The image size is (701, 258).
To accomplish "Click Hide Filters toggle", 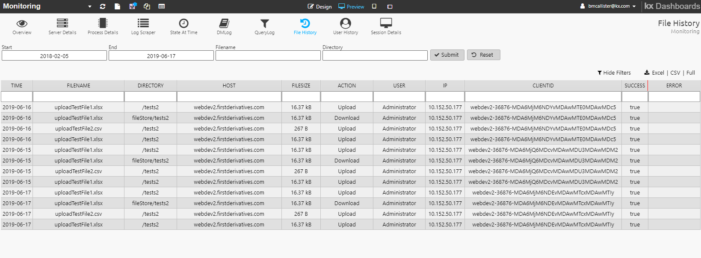I will click(x=614, y=73).
